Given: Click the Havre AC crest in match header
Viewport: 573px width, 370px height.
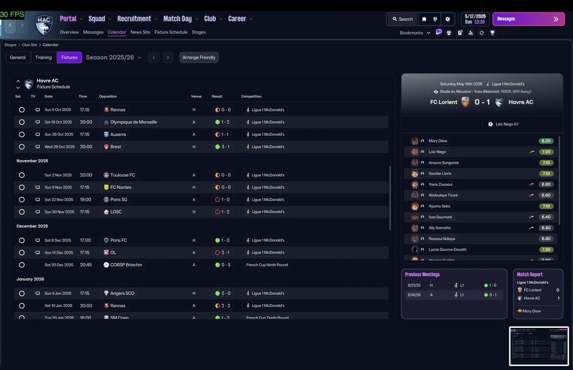Looking at the screenshot, I should (499, 102).
